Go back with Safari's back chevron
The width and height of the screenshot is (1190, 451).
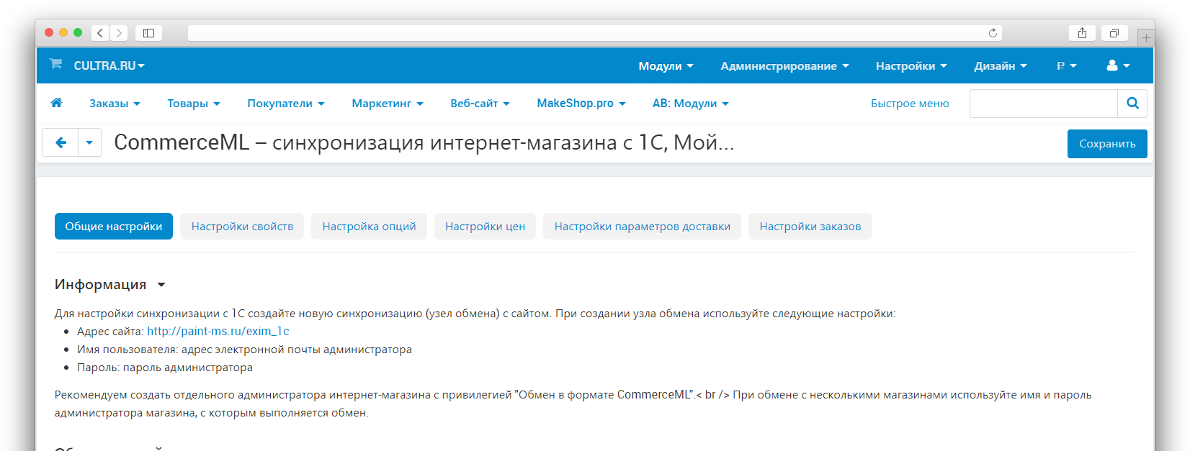point(100,33)
